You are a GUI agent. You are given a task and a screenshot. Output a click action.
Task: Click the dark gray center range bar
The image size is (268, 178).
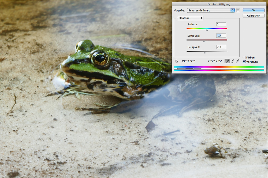click(189, 69)
